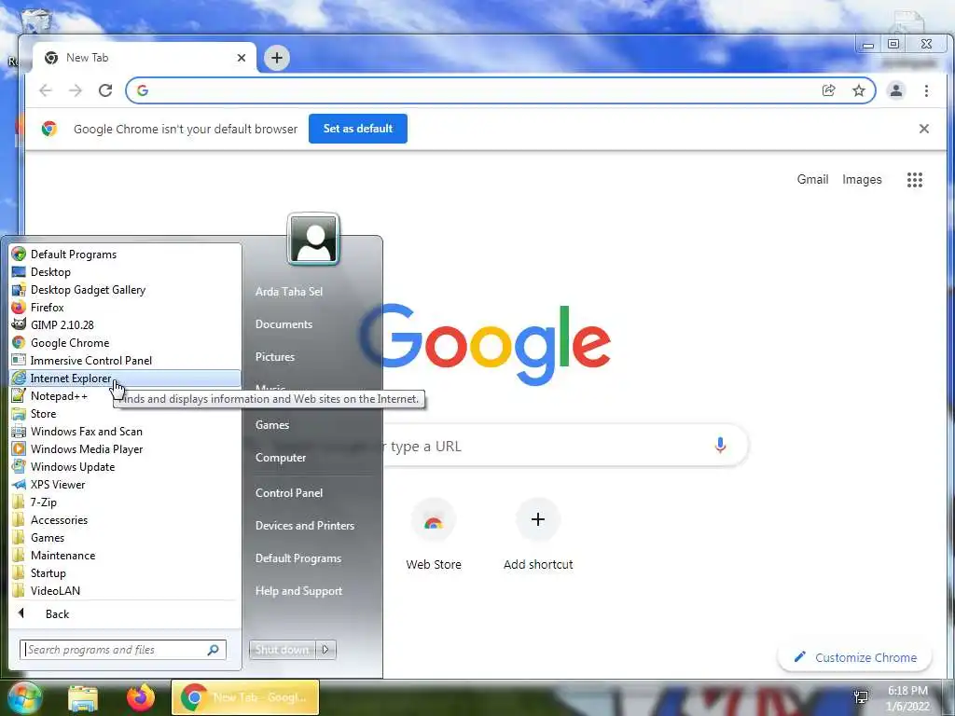This screenshot has width=955, height=716.
Task: Click Set as default button
Action: pyautogui.click(x=358, y=129)
